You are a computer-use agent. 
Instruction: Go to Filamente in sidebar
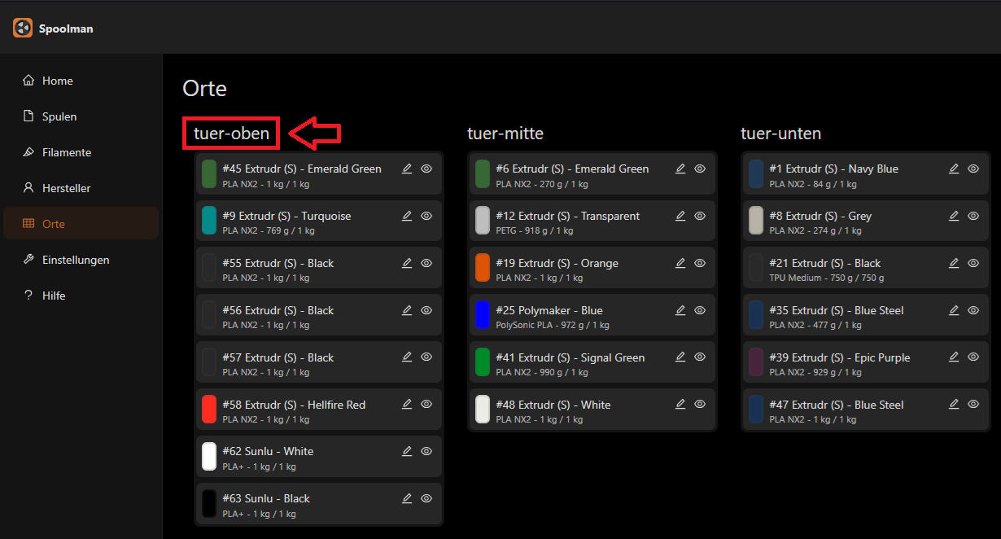[x=67, y=152]
